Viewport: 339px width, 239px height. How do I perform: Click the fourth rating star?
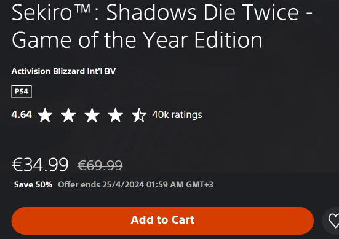pos(116,115)
